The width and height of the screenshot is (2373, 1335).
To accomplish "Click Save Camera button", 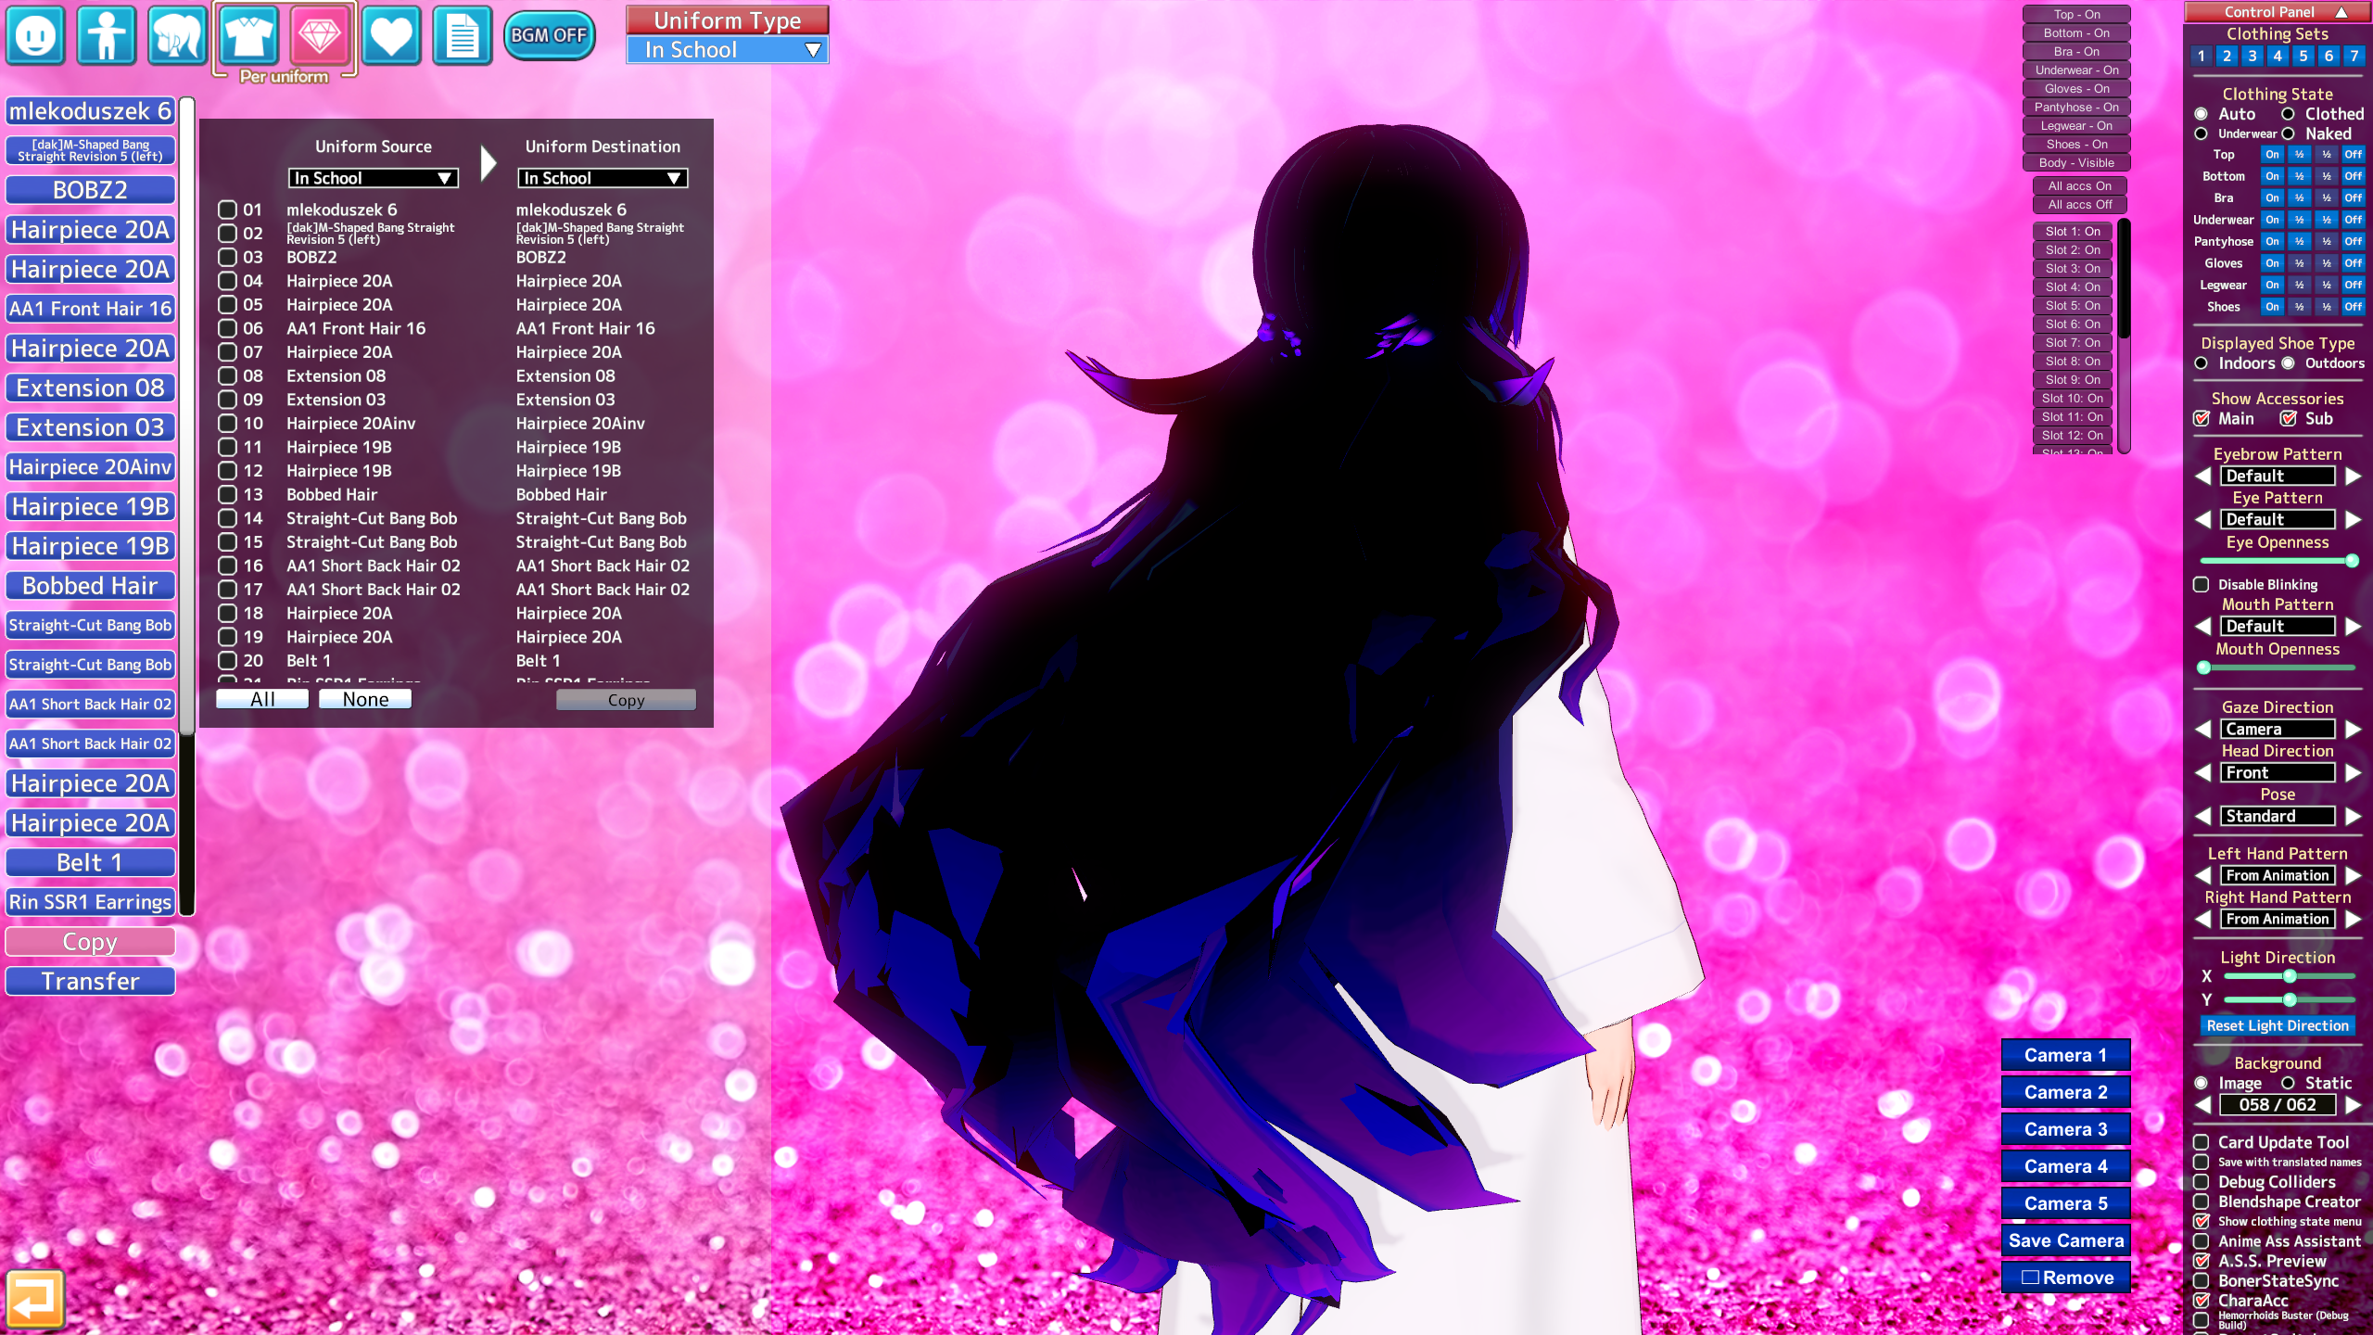I will click(x=2065, y=1240).
